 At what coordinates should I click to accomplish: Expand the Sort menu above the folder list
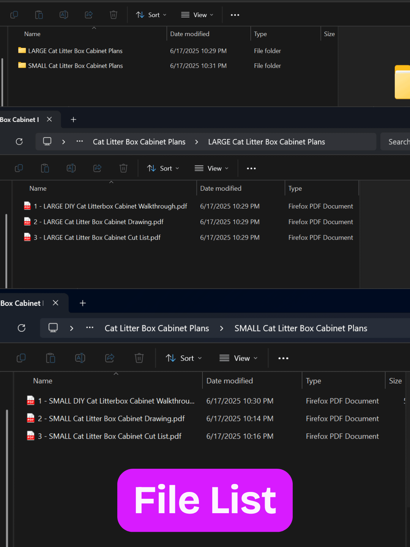pos(151,15)
